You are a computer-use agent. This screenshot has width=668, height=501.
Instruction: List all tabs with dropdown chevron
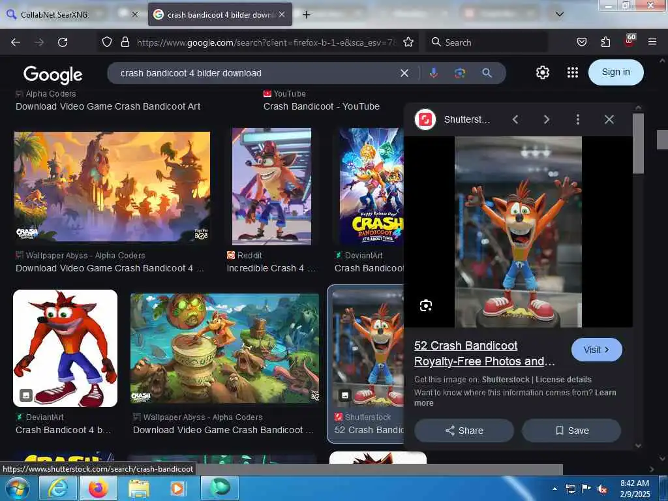point(560,14)
